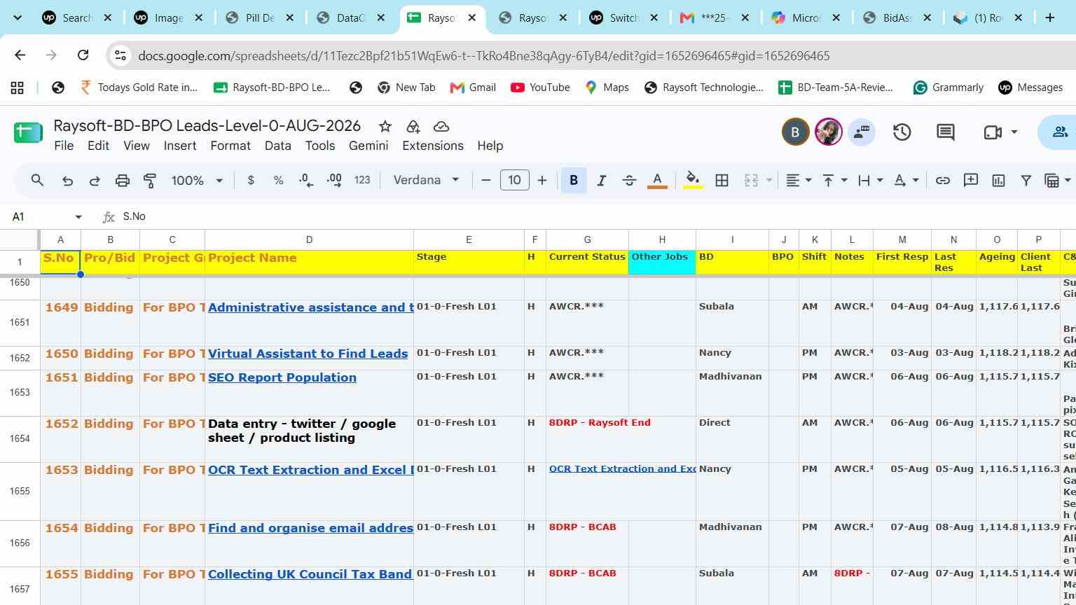
Task: Open the insert link tool
Action: click(x=943, y=181)
